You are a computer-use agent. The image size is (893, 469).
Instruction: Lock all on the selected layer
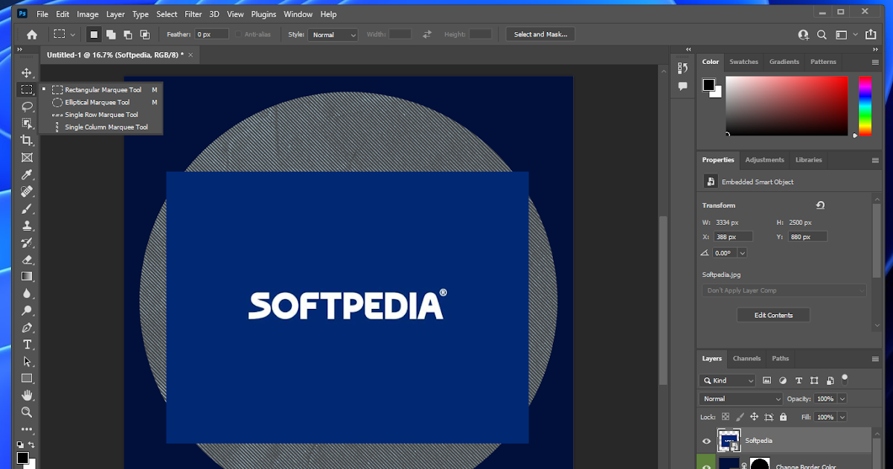coord(784,418)
